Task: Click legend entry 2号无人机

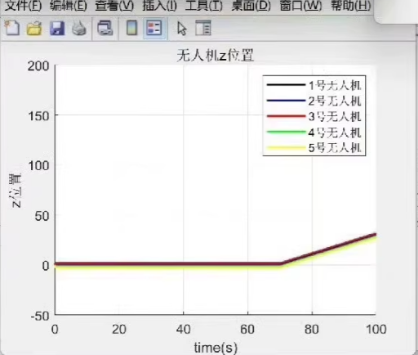Action: 335,101
